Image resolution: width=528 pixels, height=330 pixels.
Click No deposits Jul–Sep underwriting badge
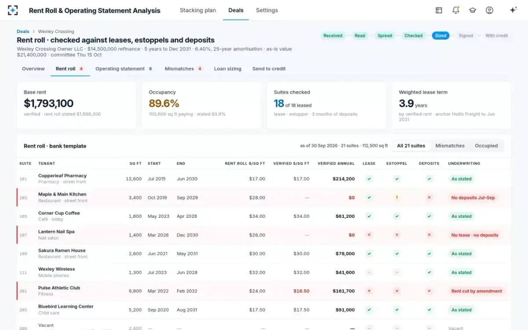pyautogui.click(x=473, y=198)
